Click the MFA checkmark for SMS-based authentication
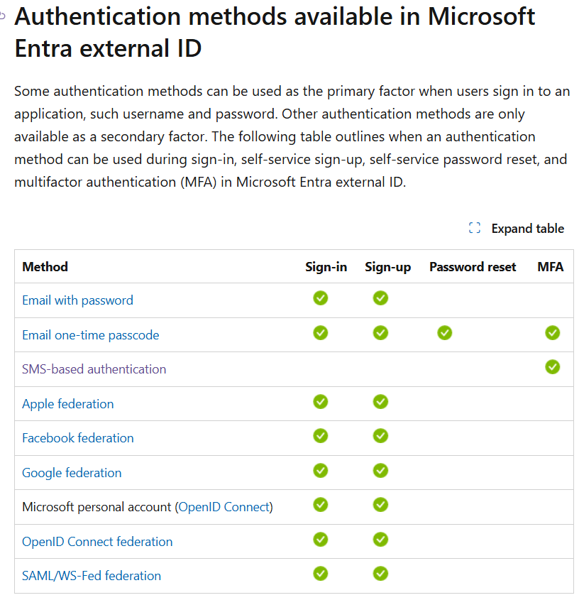 [552, 367]
